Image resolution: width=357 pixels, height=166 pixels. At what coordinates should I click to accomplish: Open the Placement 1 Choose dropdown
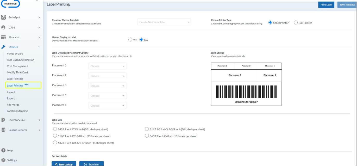coord(108,66)
